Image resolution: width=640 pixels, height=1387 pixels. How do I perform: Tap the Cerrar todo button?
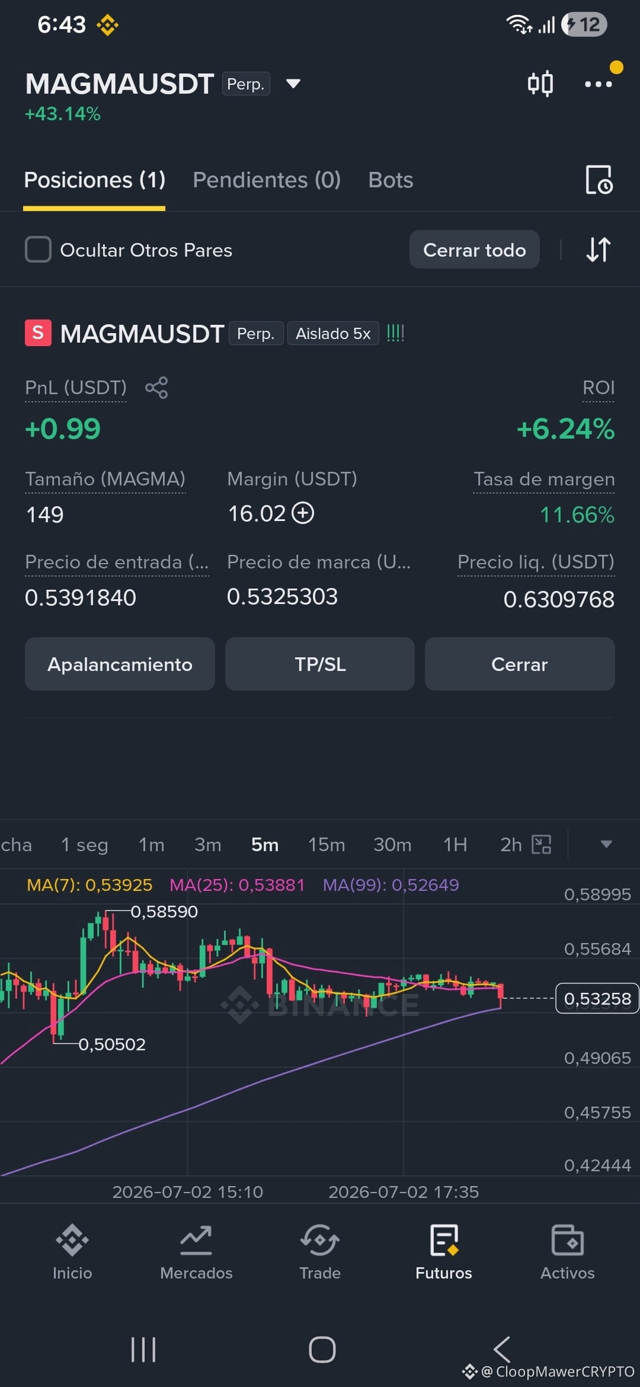click(475, 250)
